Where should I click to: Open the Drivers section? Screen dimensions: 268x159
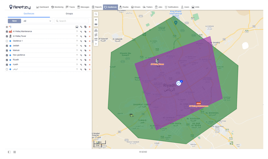(136, 7)
